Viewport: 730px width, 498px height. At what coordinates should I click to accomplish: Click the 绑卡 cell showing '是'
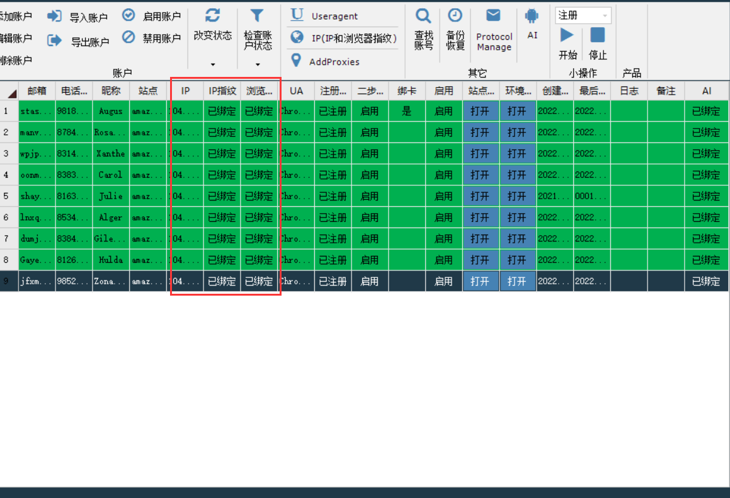pyautogui.click(x=407, y=112)
